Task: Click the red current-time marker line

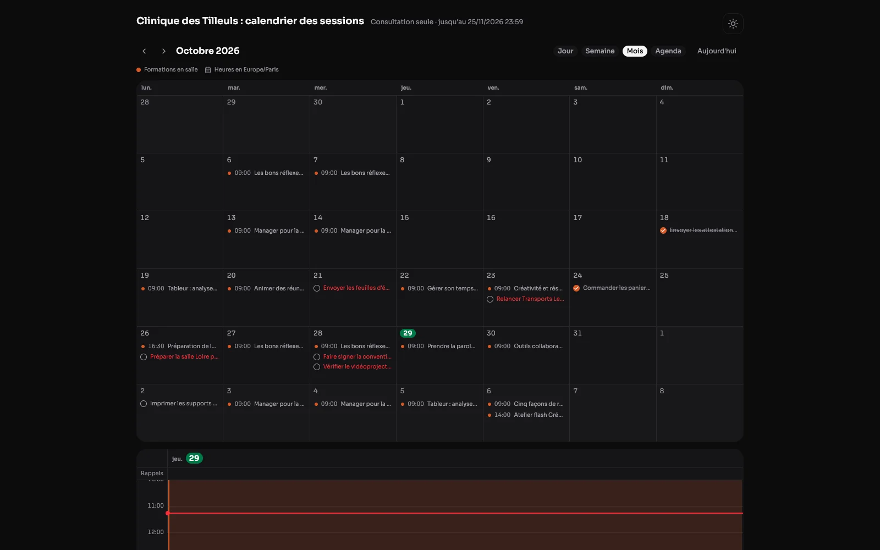Action: click(x=455, y=513)
